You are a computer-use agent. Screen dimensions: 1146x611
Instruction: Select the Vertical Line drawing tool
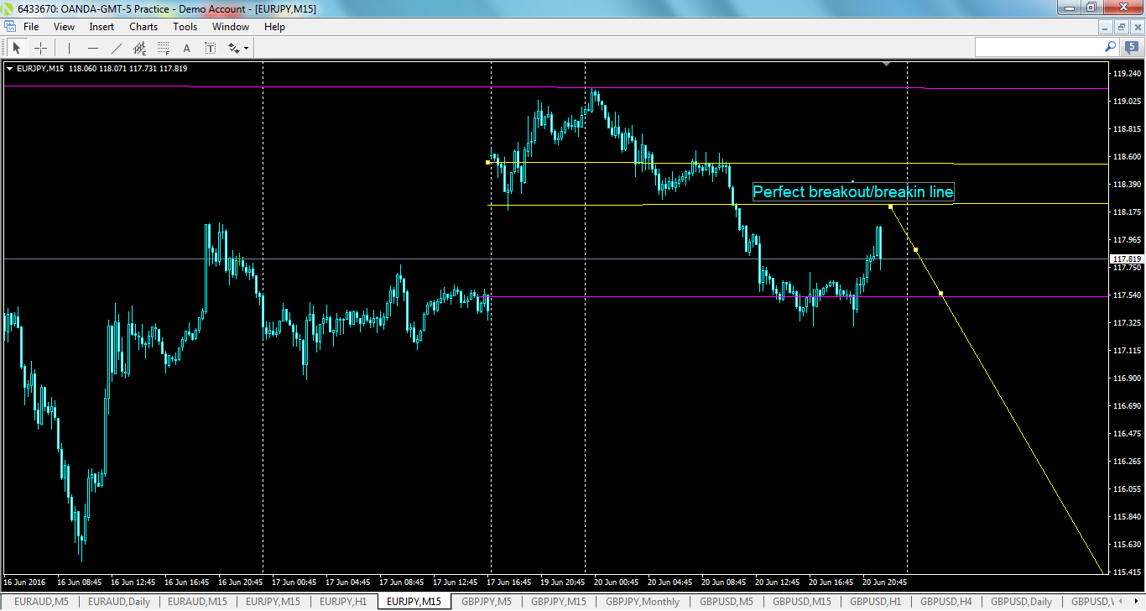click(x=69, y=48)
